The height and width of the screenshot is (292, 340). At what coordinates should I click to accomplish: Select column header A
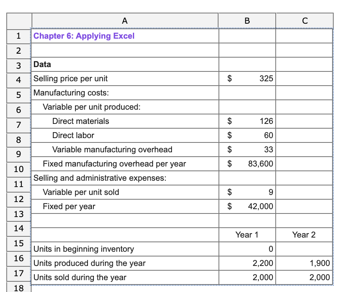(125, 21)
